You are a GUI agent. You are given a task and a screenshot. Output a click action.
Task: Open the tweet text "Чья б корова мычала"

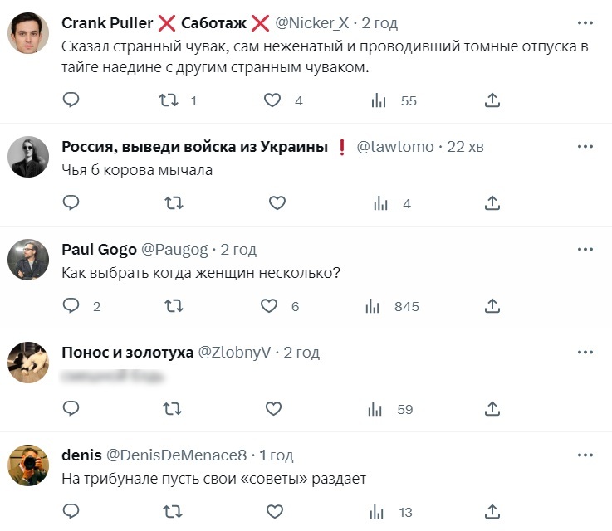pos(138,171)
